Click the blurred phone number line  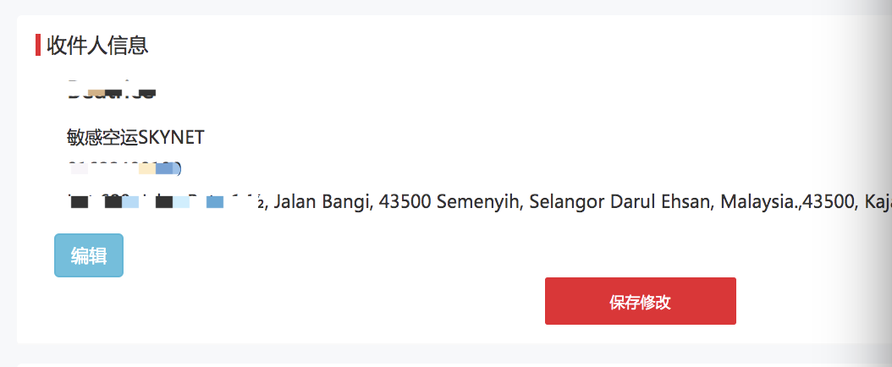coord(124,167)
